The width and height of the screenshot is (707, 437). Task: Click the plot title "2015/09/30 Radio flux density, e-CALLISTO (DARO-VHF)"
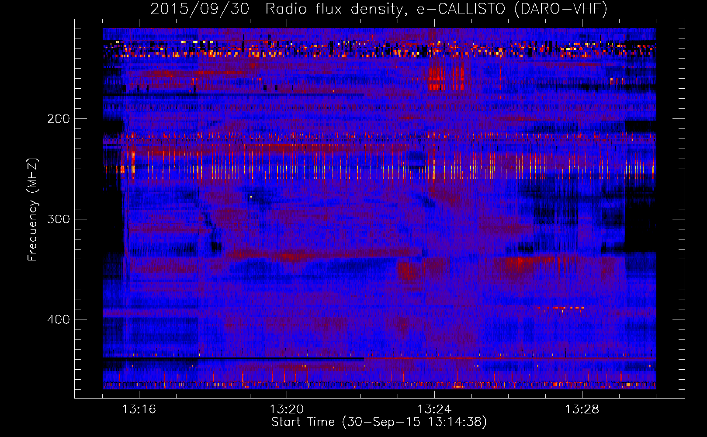379,9
